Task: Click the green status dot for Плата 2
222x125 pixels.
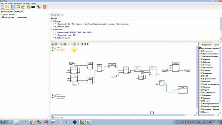Action: point(52,95)
